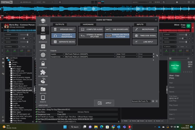Remove the headphones output row

pyautogui.click(x=153, y=57)
